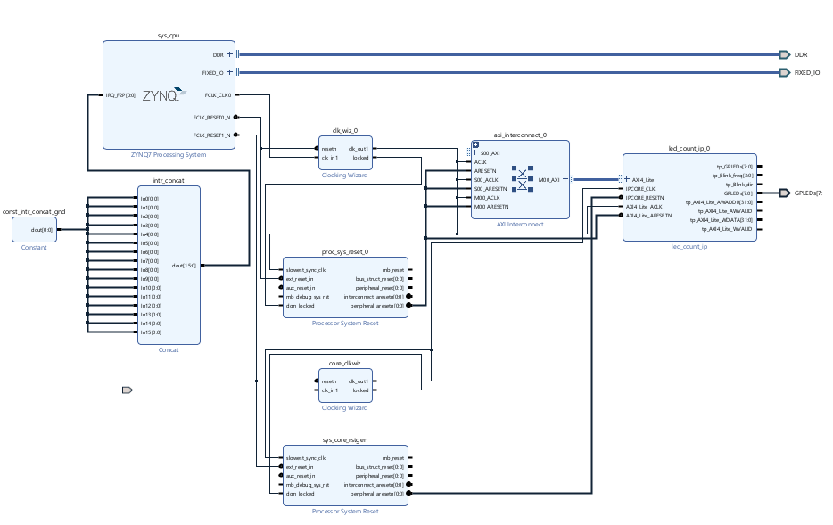Viewport: 833px width, 525px height.
Task: Select the IPCORE_CLK pin
Action: (x=640, y=188)
